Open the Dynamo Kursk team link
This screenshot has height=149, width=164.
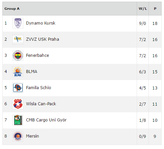40,23
